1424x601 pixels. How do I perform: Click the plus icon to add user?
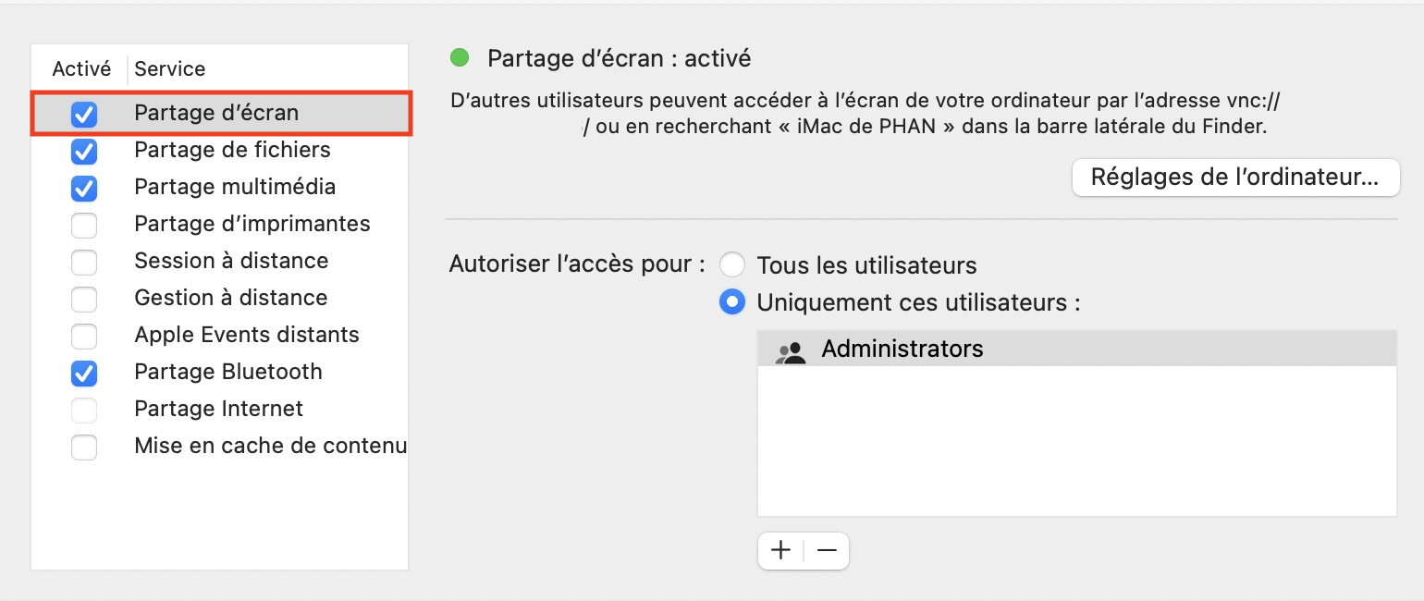point(781,551)
